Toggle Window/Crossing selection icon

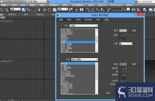[38, 10]
